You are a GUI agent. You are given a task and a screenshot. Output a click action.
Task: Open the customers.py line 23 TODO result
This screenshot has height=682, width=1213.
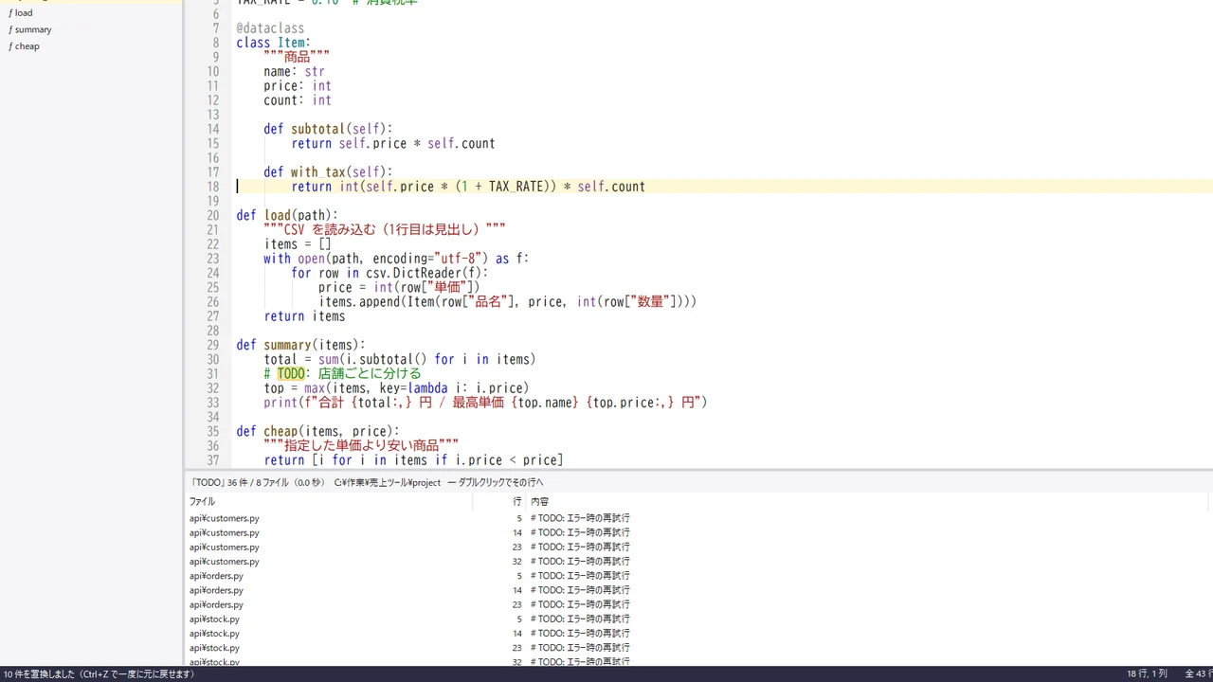click(698, 547)
